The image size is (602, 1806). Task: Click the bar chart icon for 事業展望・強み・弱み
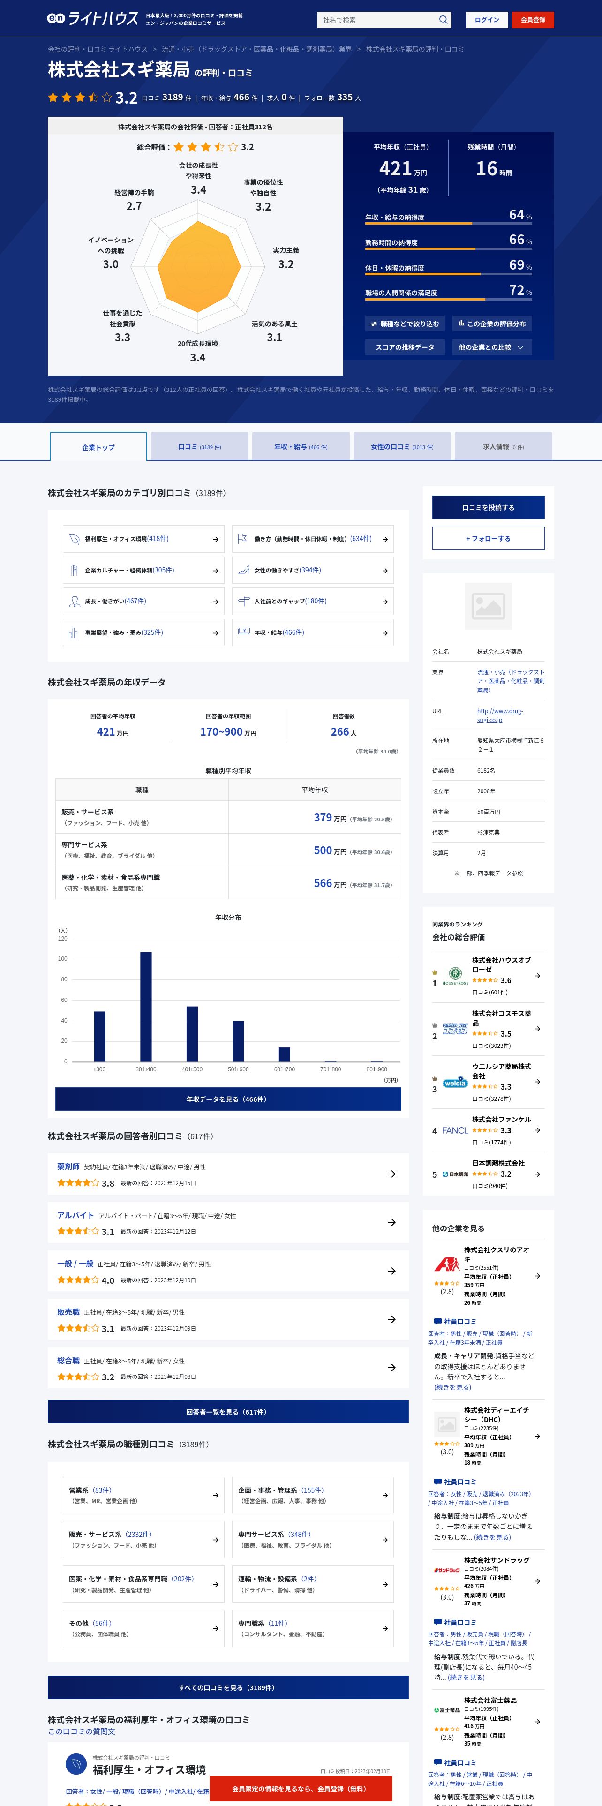[74, 632]
